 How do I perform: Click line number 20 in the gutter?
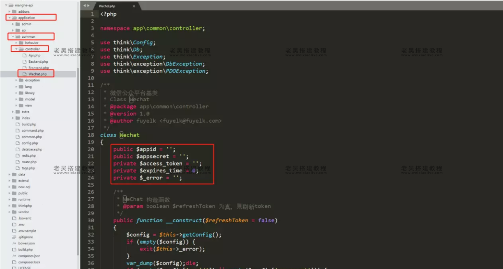[91, 149]
